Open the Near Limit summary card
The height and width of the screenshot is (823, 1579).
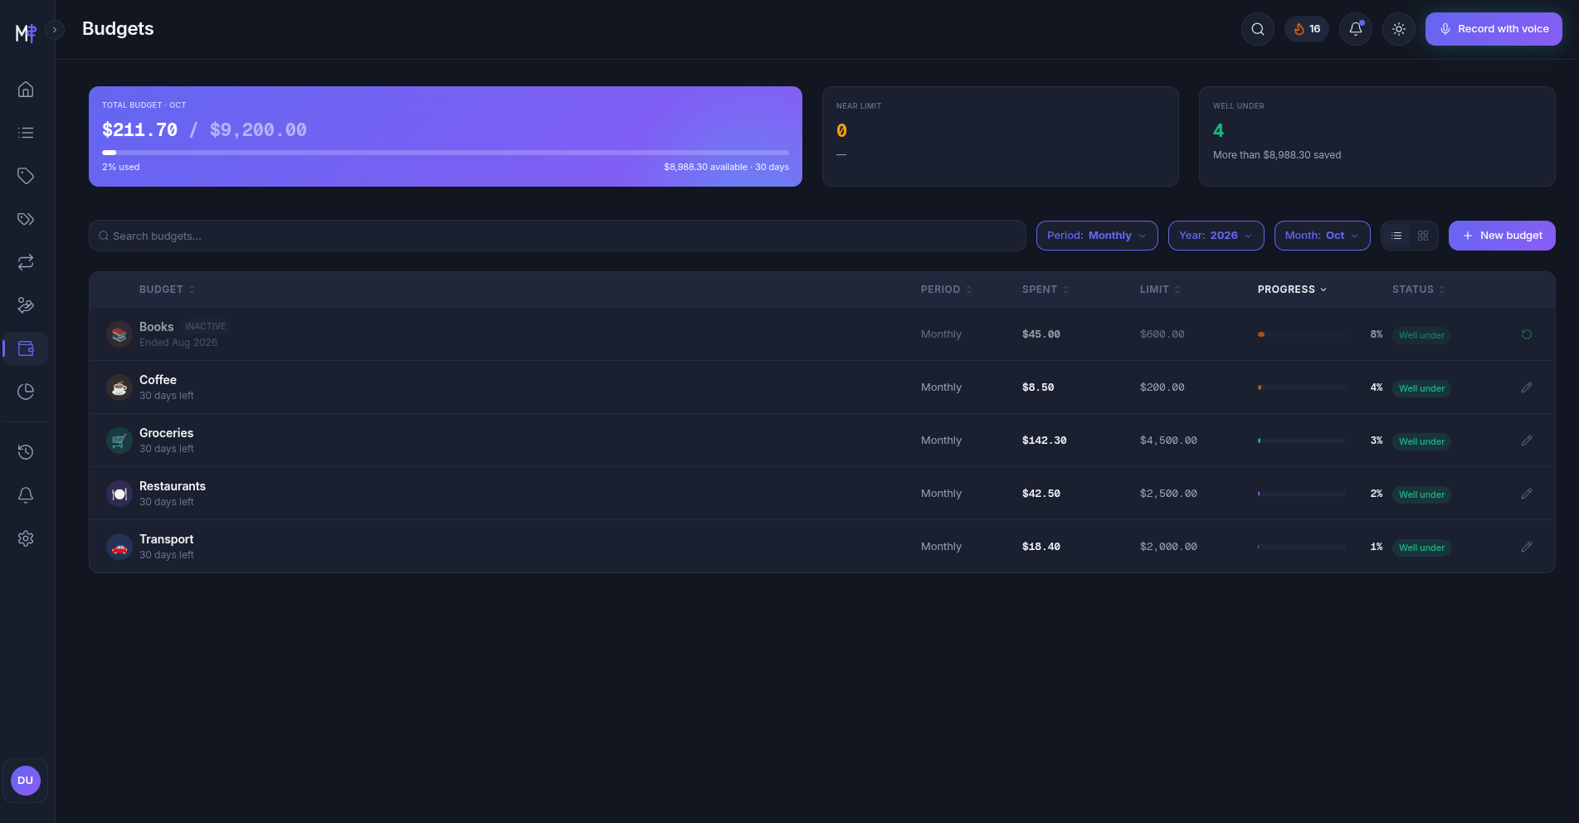pos(1000,137)
